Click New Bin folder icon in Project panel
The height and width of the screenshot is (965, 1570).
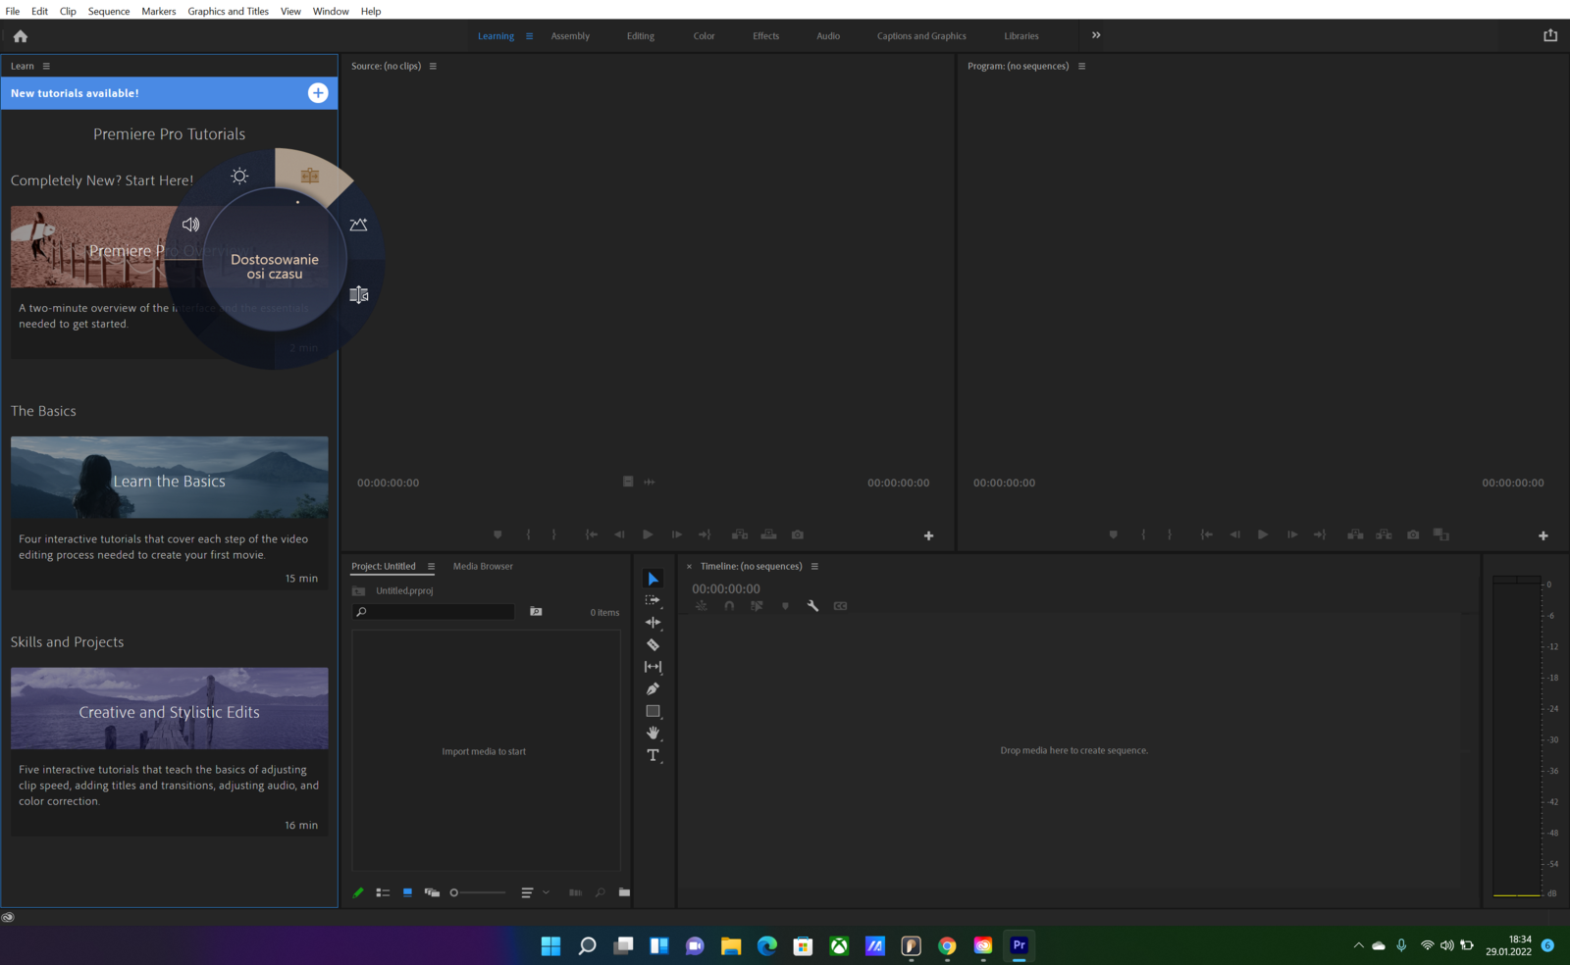tap(624, 892)
